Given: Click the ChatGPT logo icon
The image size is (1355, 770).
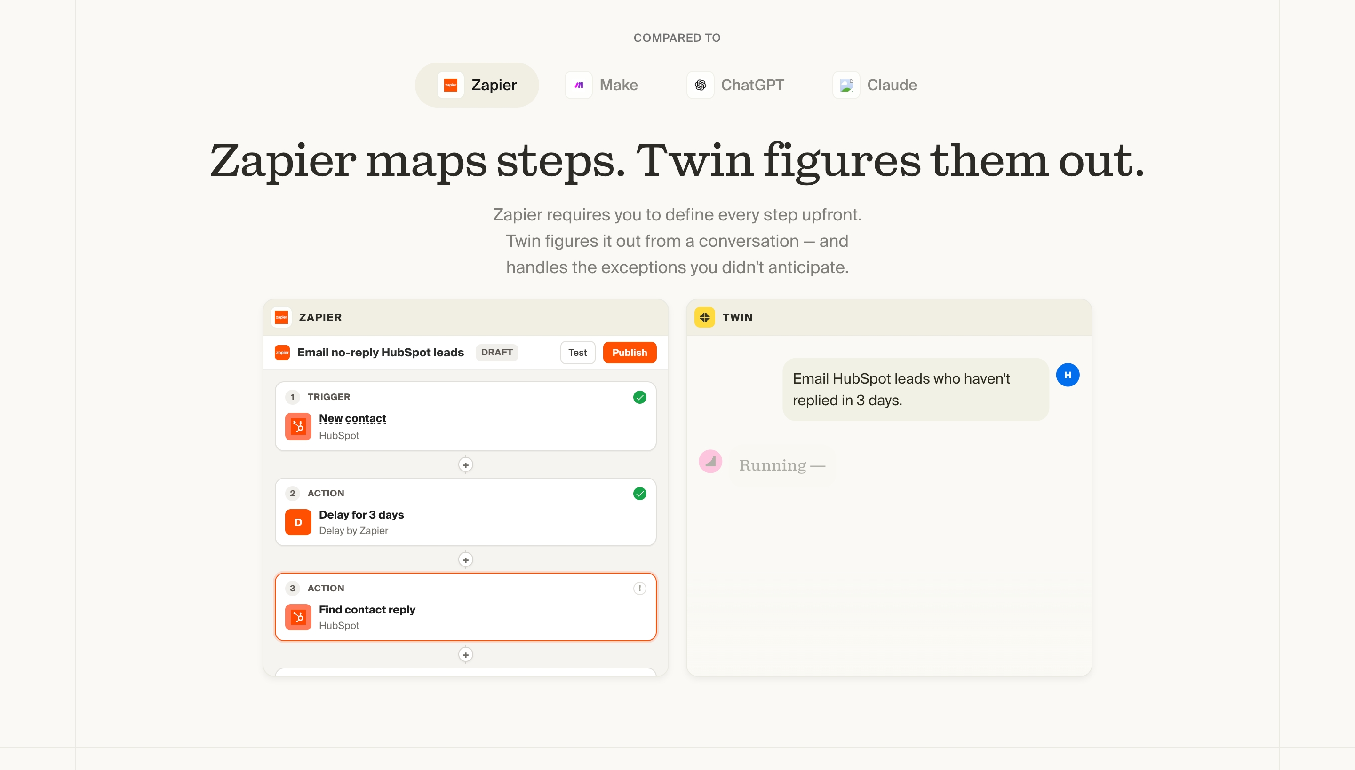Looking at the screenshot, I should tap(700, 85).
